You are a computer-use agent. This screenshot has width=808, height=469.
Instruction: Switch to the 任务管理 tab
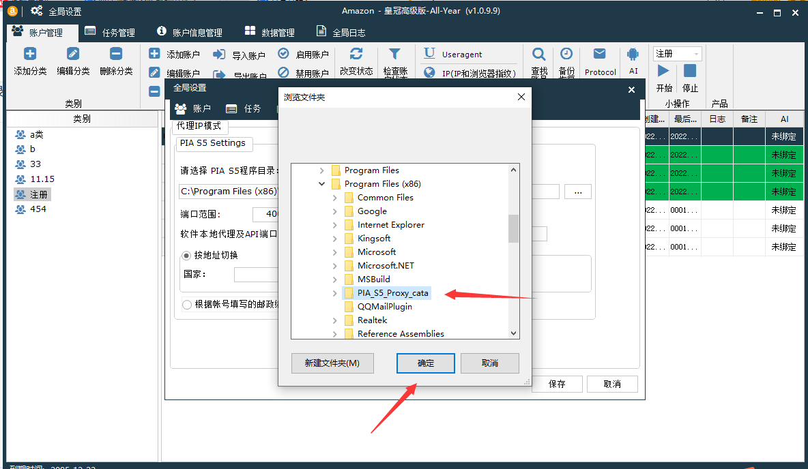coord(110,33)
